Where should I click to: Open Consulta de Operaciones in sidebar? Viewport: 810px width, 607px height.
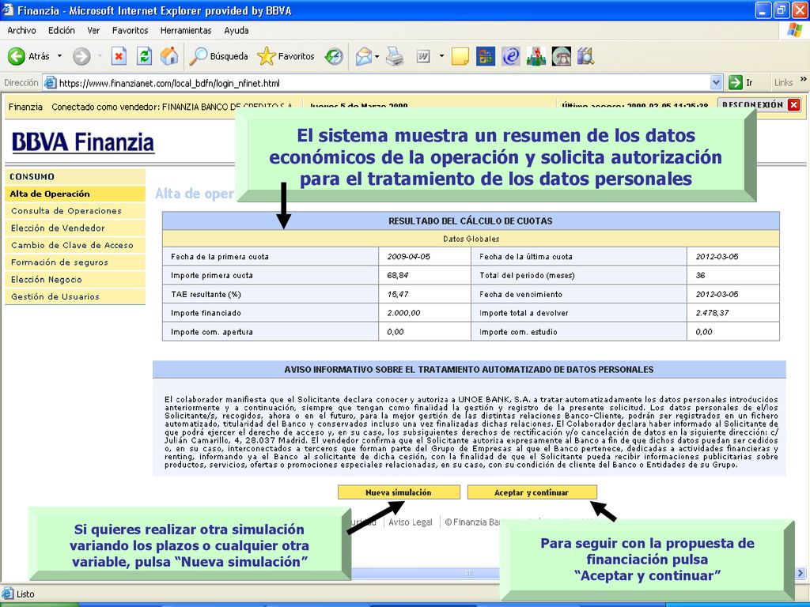click(x=75, y=211)
